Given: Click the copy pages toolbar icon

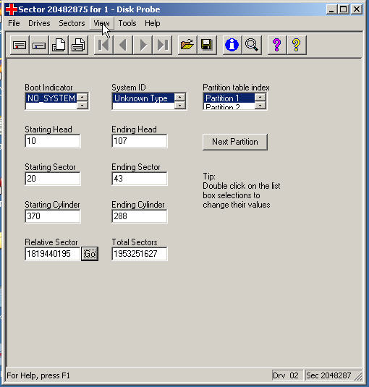Looking at the screenshot, I should pos(59,45).
